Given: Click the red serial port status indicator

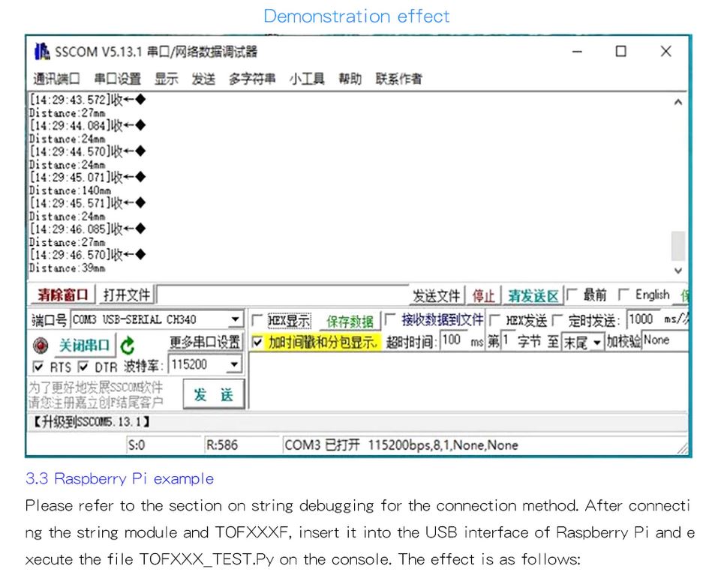Looking at the screenshot, I should (x=41, y=346).
